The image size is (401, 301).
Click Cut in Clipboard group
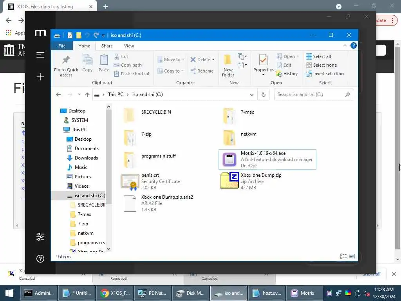121,56
